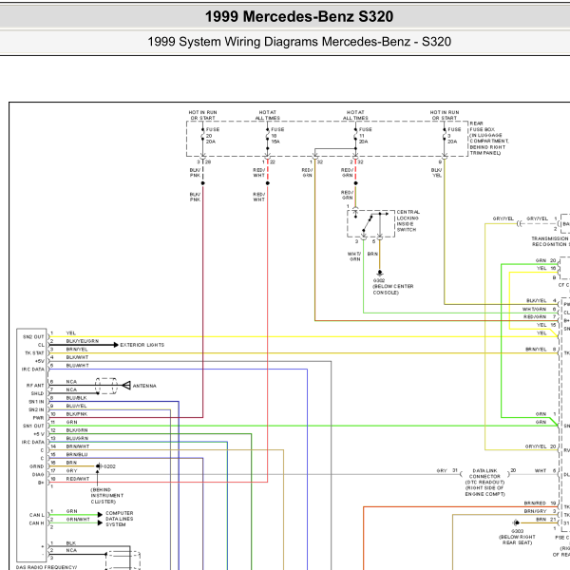This screenshot has height=570, width=570.
Task: Click the Fuse 11 20A label
Action: tap(366, 135)
